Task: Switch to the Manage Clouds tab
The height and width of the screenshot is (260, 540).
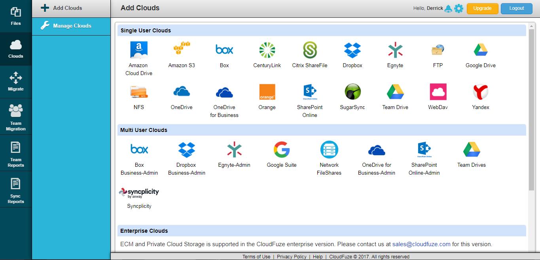Action: [71, 26]
